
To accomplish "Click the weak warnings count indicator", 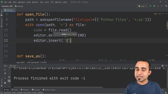I will (160, 14).
